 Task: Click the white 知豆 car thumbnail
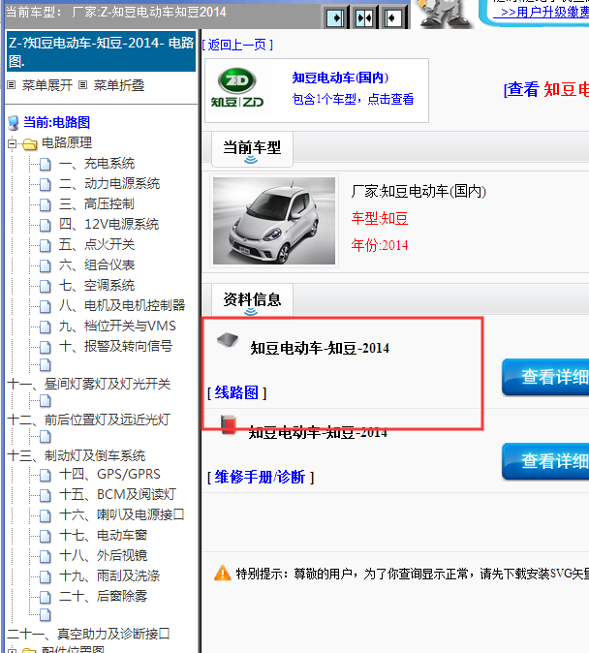click(274, 221)
